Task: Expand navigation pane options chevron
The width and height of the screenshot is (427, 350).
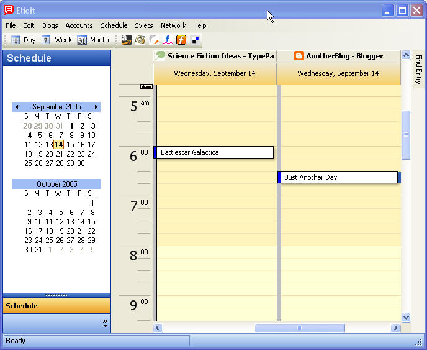Action: click(105, 323)
